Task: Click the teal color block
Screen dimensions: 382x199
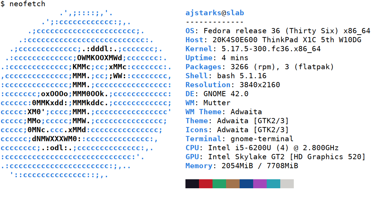Action: (274, 184)
